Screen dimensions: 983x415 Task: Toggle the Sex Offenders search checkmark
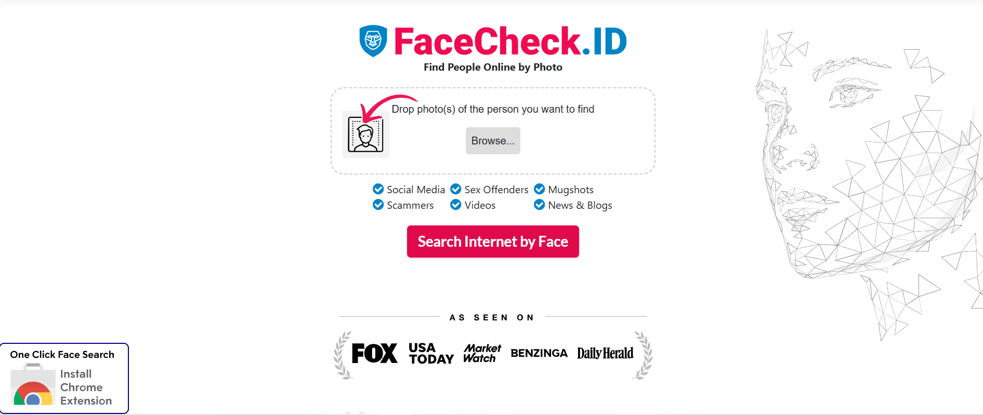[x=455, y=189]
